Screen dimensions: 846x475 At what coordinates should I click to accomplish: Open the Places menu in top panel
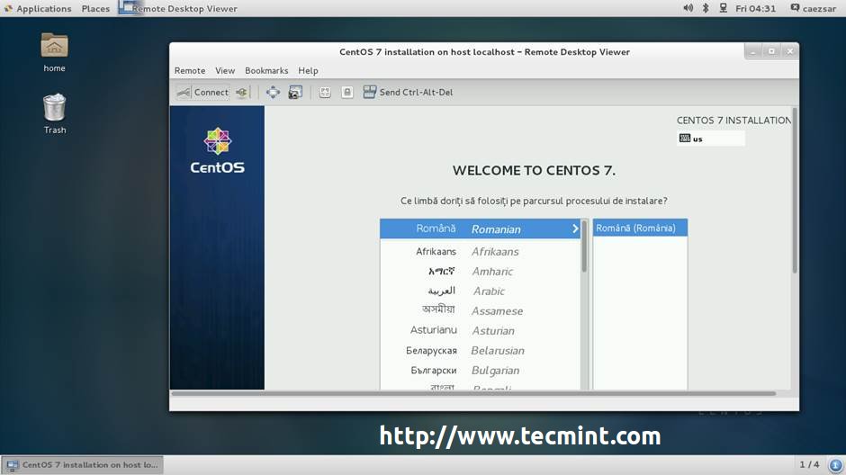click(95, 9)
